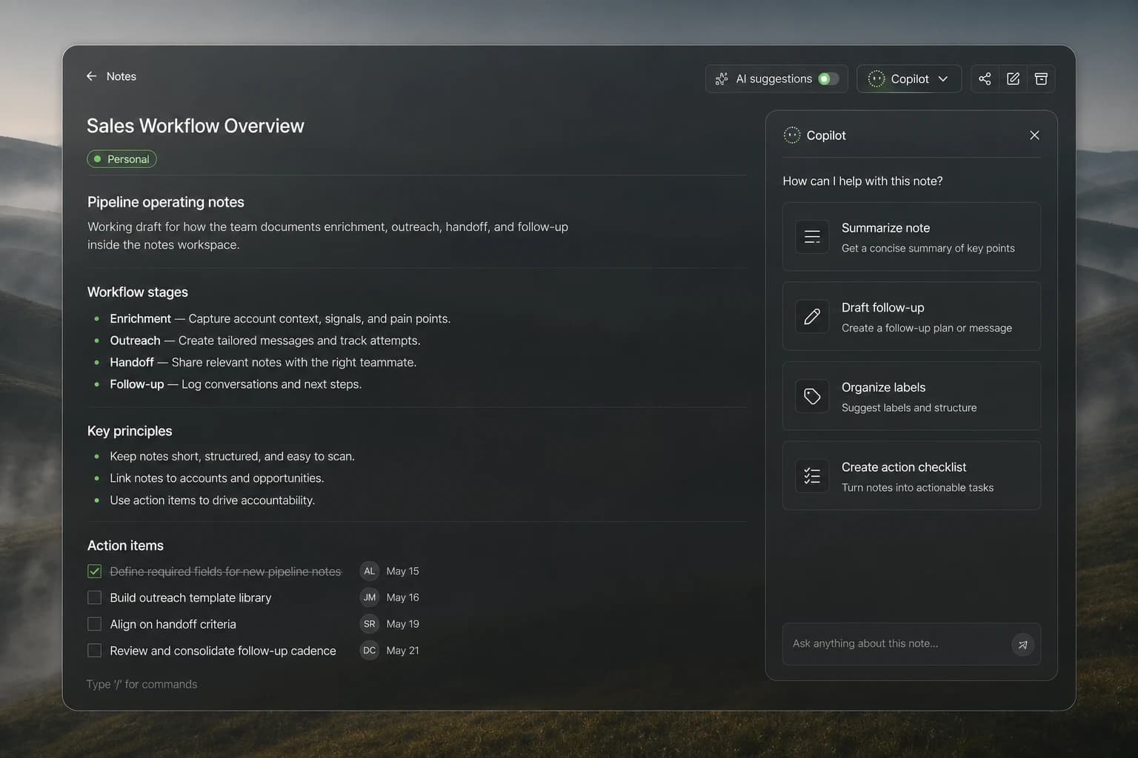Click Align on handoff criteria text
Image resolution: width=1138 pixels, height=758 pixels.
tap(173, 624)
